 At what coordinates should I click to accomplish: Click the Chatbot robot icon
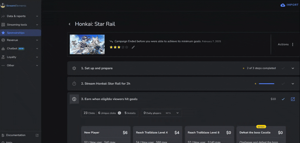3,49
